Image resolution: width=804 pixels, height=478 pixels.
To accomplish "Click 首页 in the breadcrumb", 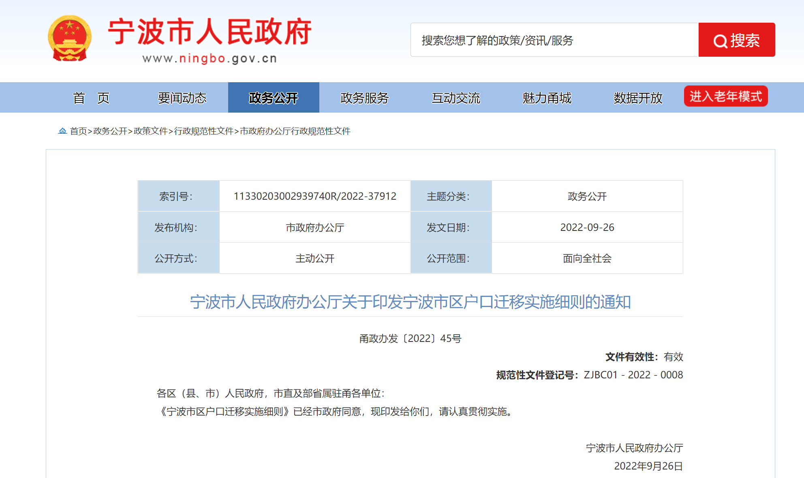I will click(78, 131).
